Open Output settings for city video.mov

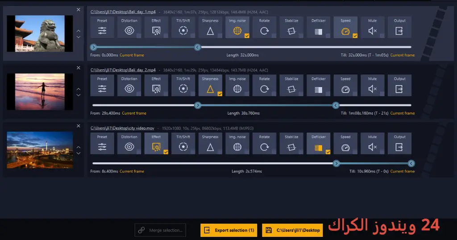(399, 143)
